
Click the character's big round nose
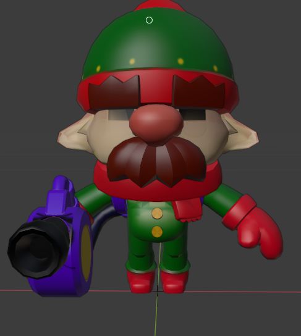coord(156,124)
